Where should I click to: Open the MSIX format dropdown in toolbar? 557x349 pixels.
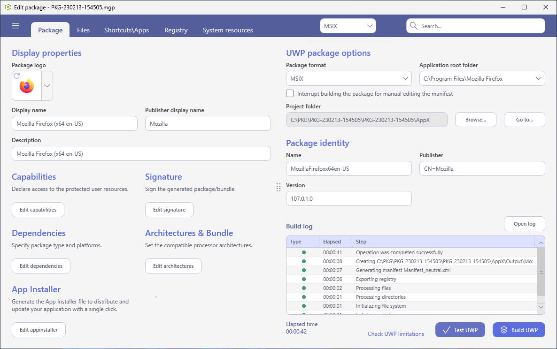point(348,26)
